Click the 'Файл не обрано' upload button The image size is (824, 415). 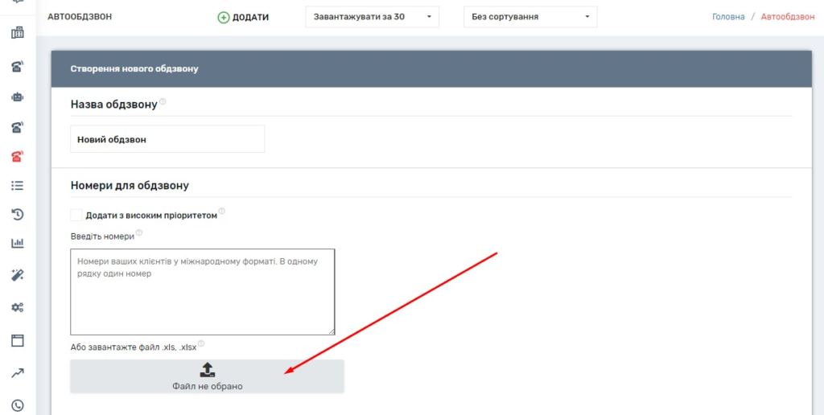coord(207,376)
